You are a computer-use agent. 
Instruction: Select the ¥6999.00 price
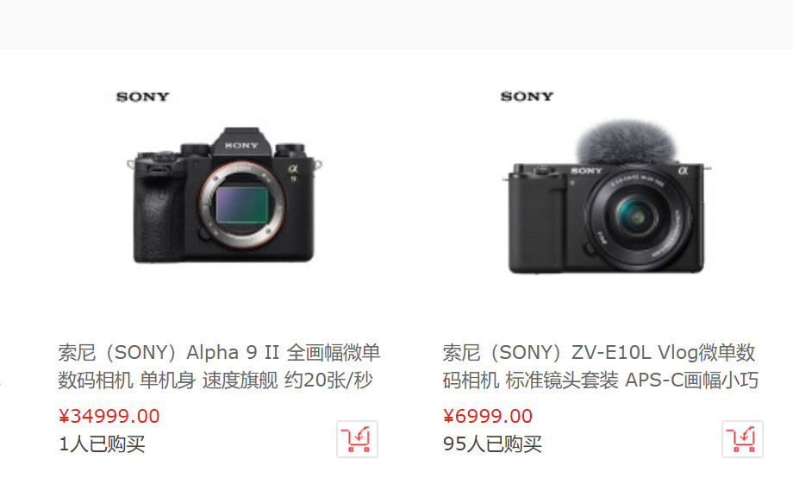tap(488, 416)
